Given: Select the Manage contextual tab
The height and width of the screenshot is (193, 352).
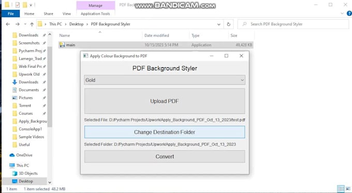Looking at the screenshot, I should point(95,5).
